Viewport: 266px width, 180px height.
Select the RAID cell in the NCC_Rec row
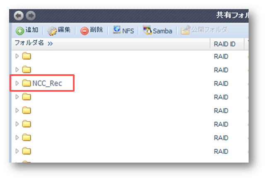coord(221,83)
